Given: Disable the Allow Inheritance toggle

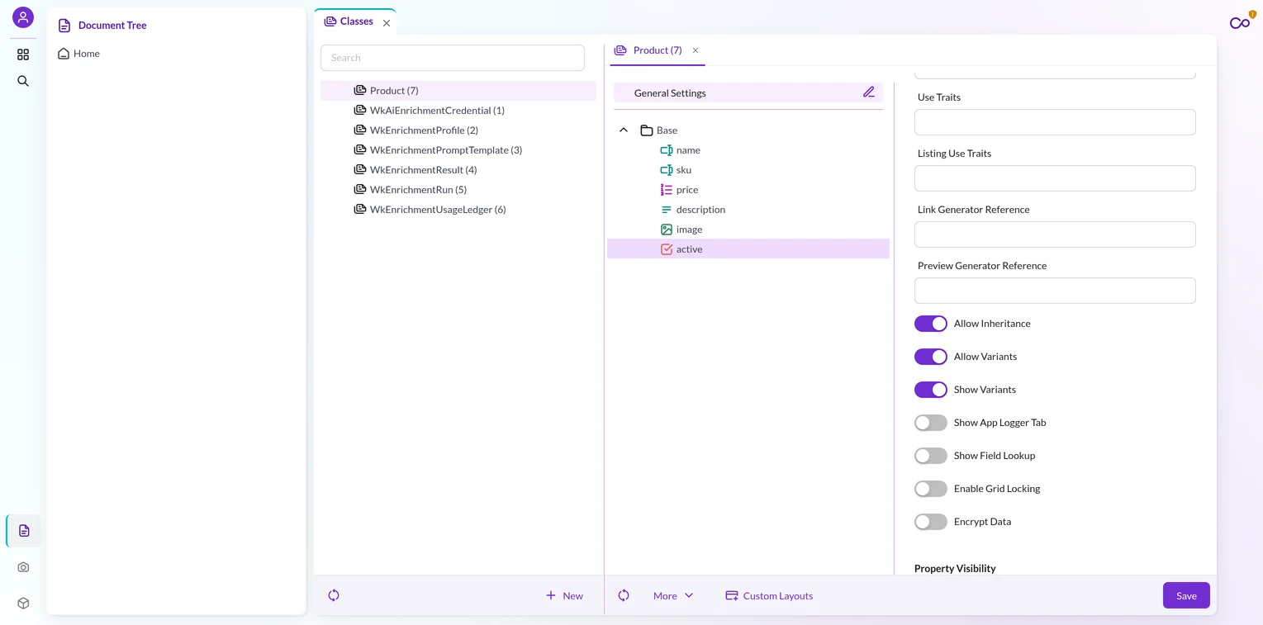Looking at the screenshot, I should 930,324.
